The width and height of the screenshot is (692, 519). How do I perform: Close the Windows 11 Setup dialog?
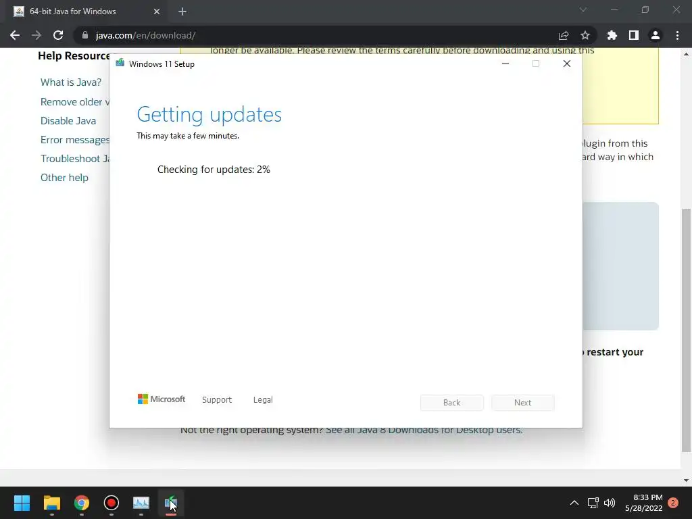point(567,64)
